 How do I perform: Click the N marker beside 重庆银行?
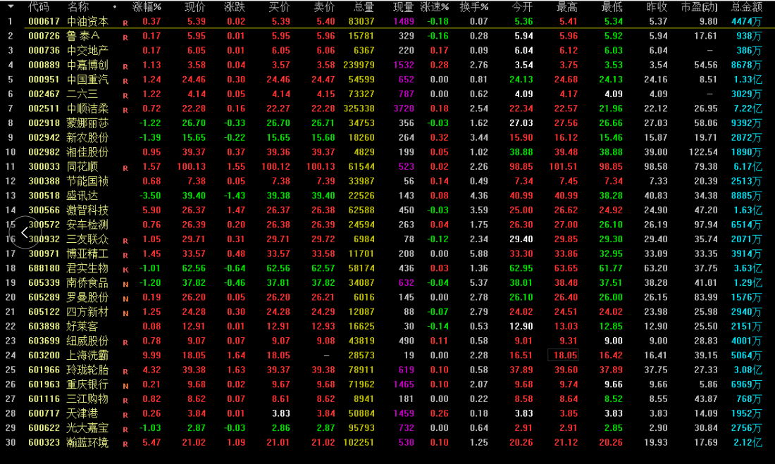[125, 386]
